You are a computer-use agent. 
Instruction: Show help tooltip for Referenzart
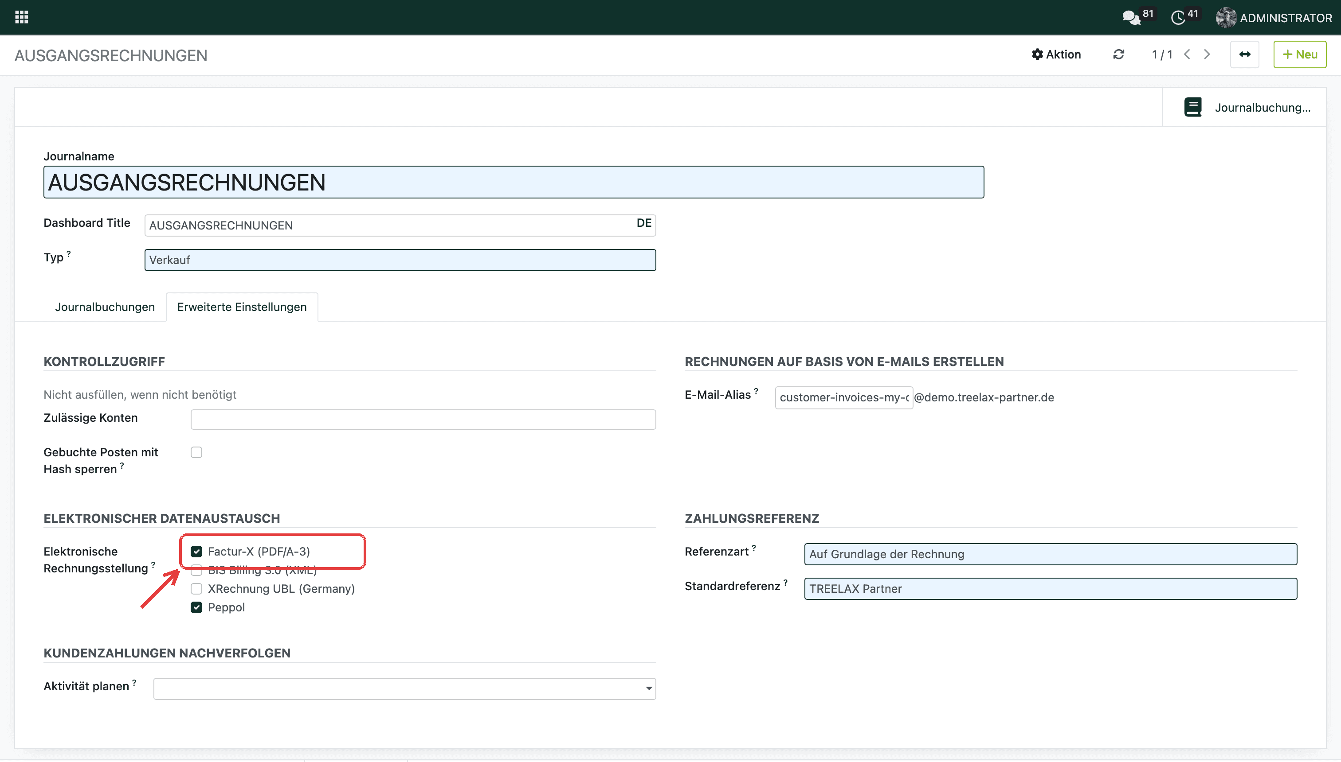coord(754,548)
